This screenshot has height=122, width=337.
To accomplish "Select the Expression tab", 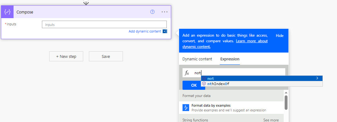I will [230, 59].
